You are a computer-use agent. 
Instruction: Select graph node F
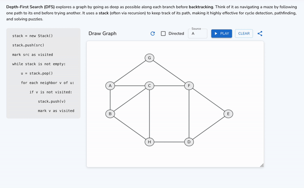pos(189,86)
